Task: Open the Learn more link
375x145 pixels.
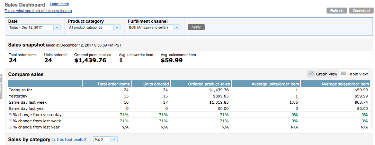Action: (59, 4)
